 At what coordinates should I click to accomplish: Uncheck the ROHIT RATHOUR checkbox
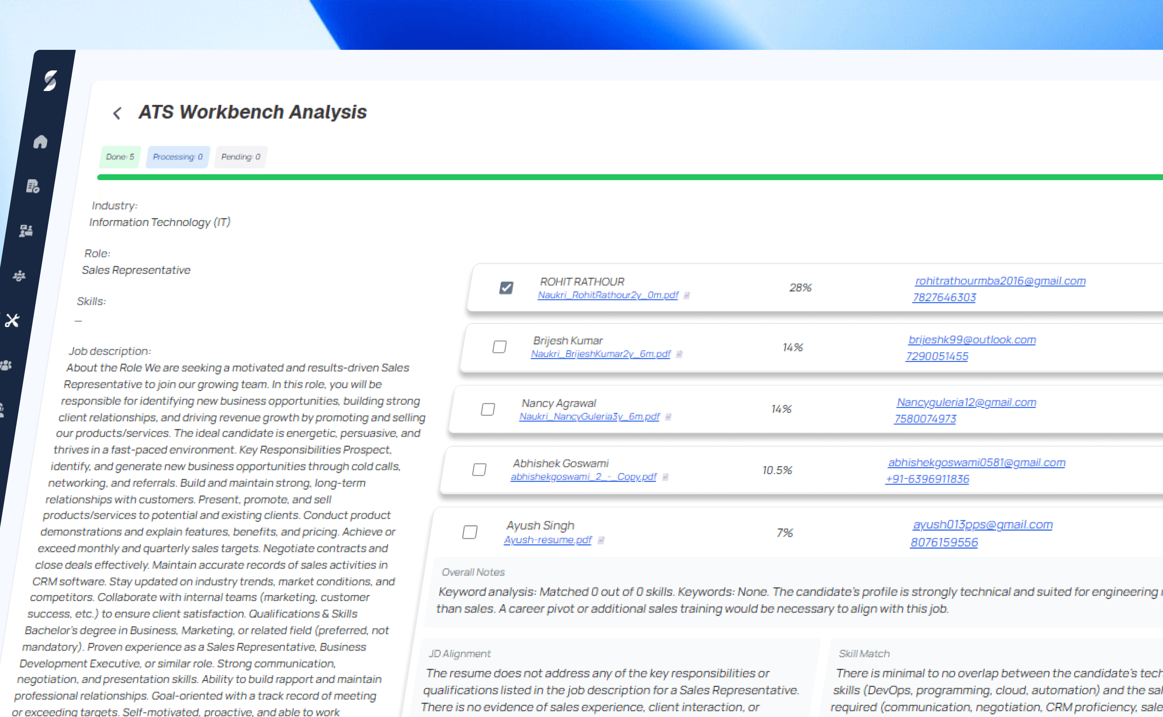click(x=506, y=288)
